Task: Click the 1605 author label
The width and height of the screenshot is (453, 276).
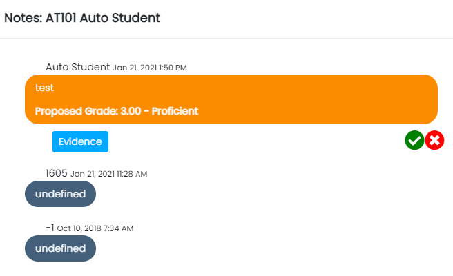Action: (56, 173)
